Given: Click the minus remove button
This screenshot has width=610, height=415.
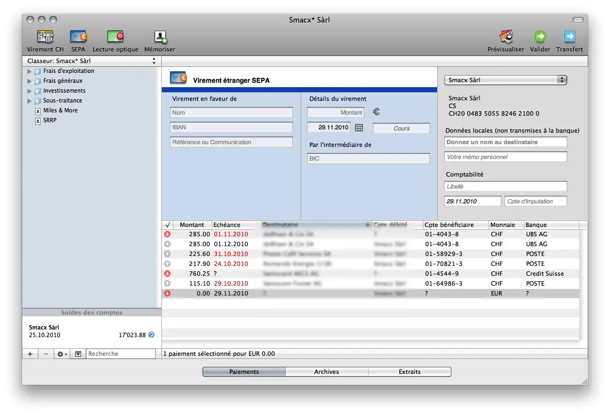Looking at the screenshot, I should tap(46, 354).
